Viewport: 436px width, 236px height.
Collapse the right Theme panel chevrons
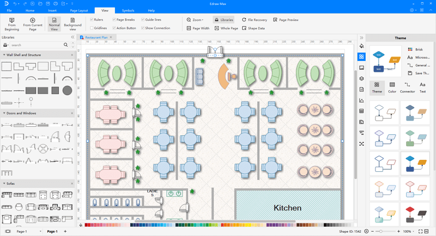click(361, 38)
